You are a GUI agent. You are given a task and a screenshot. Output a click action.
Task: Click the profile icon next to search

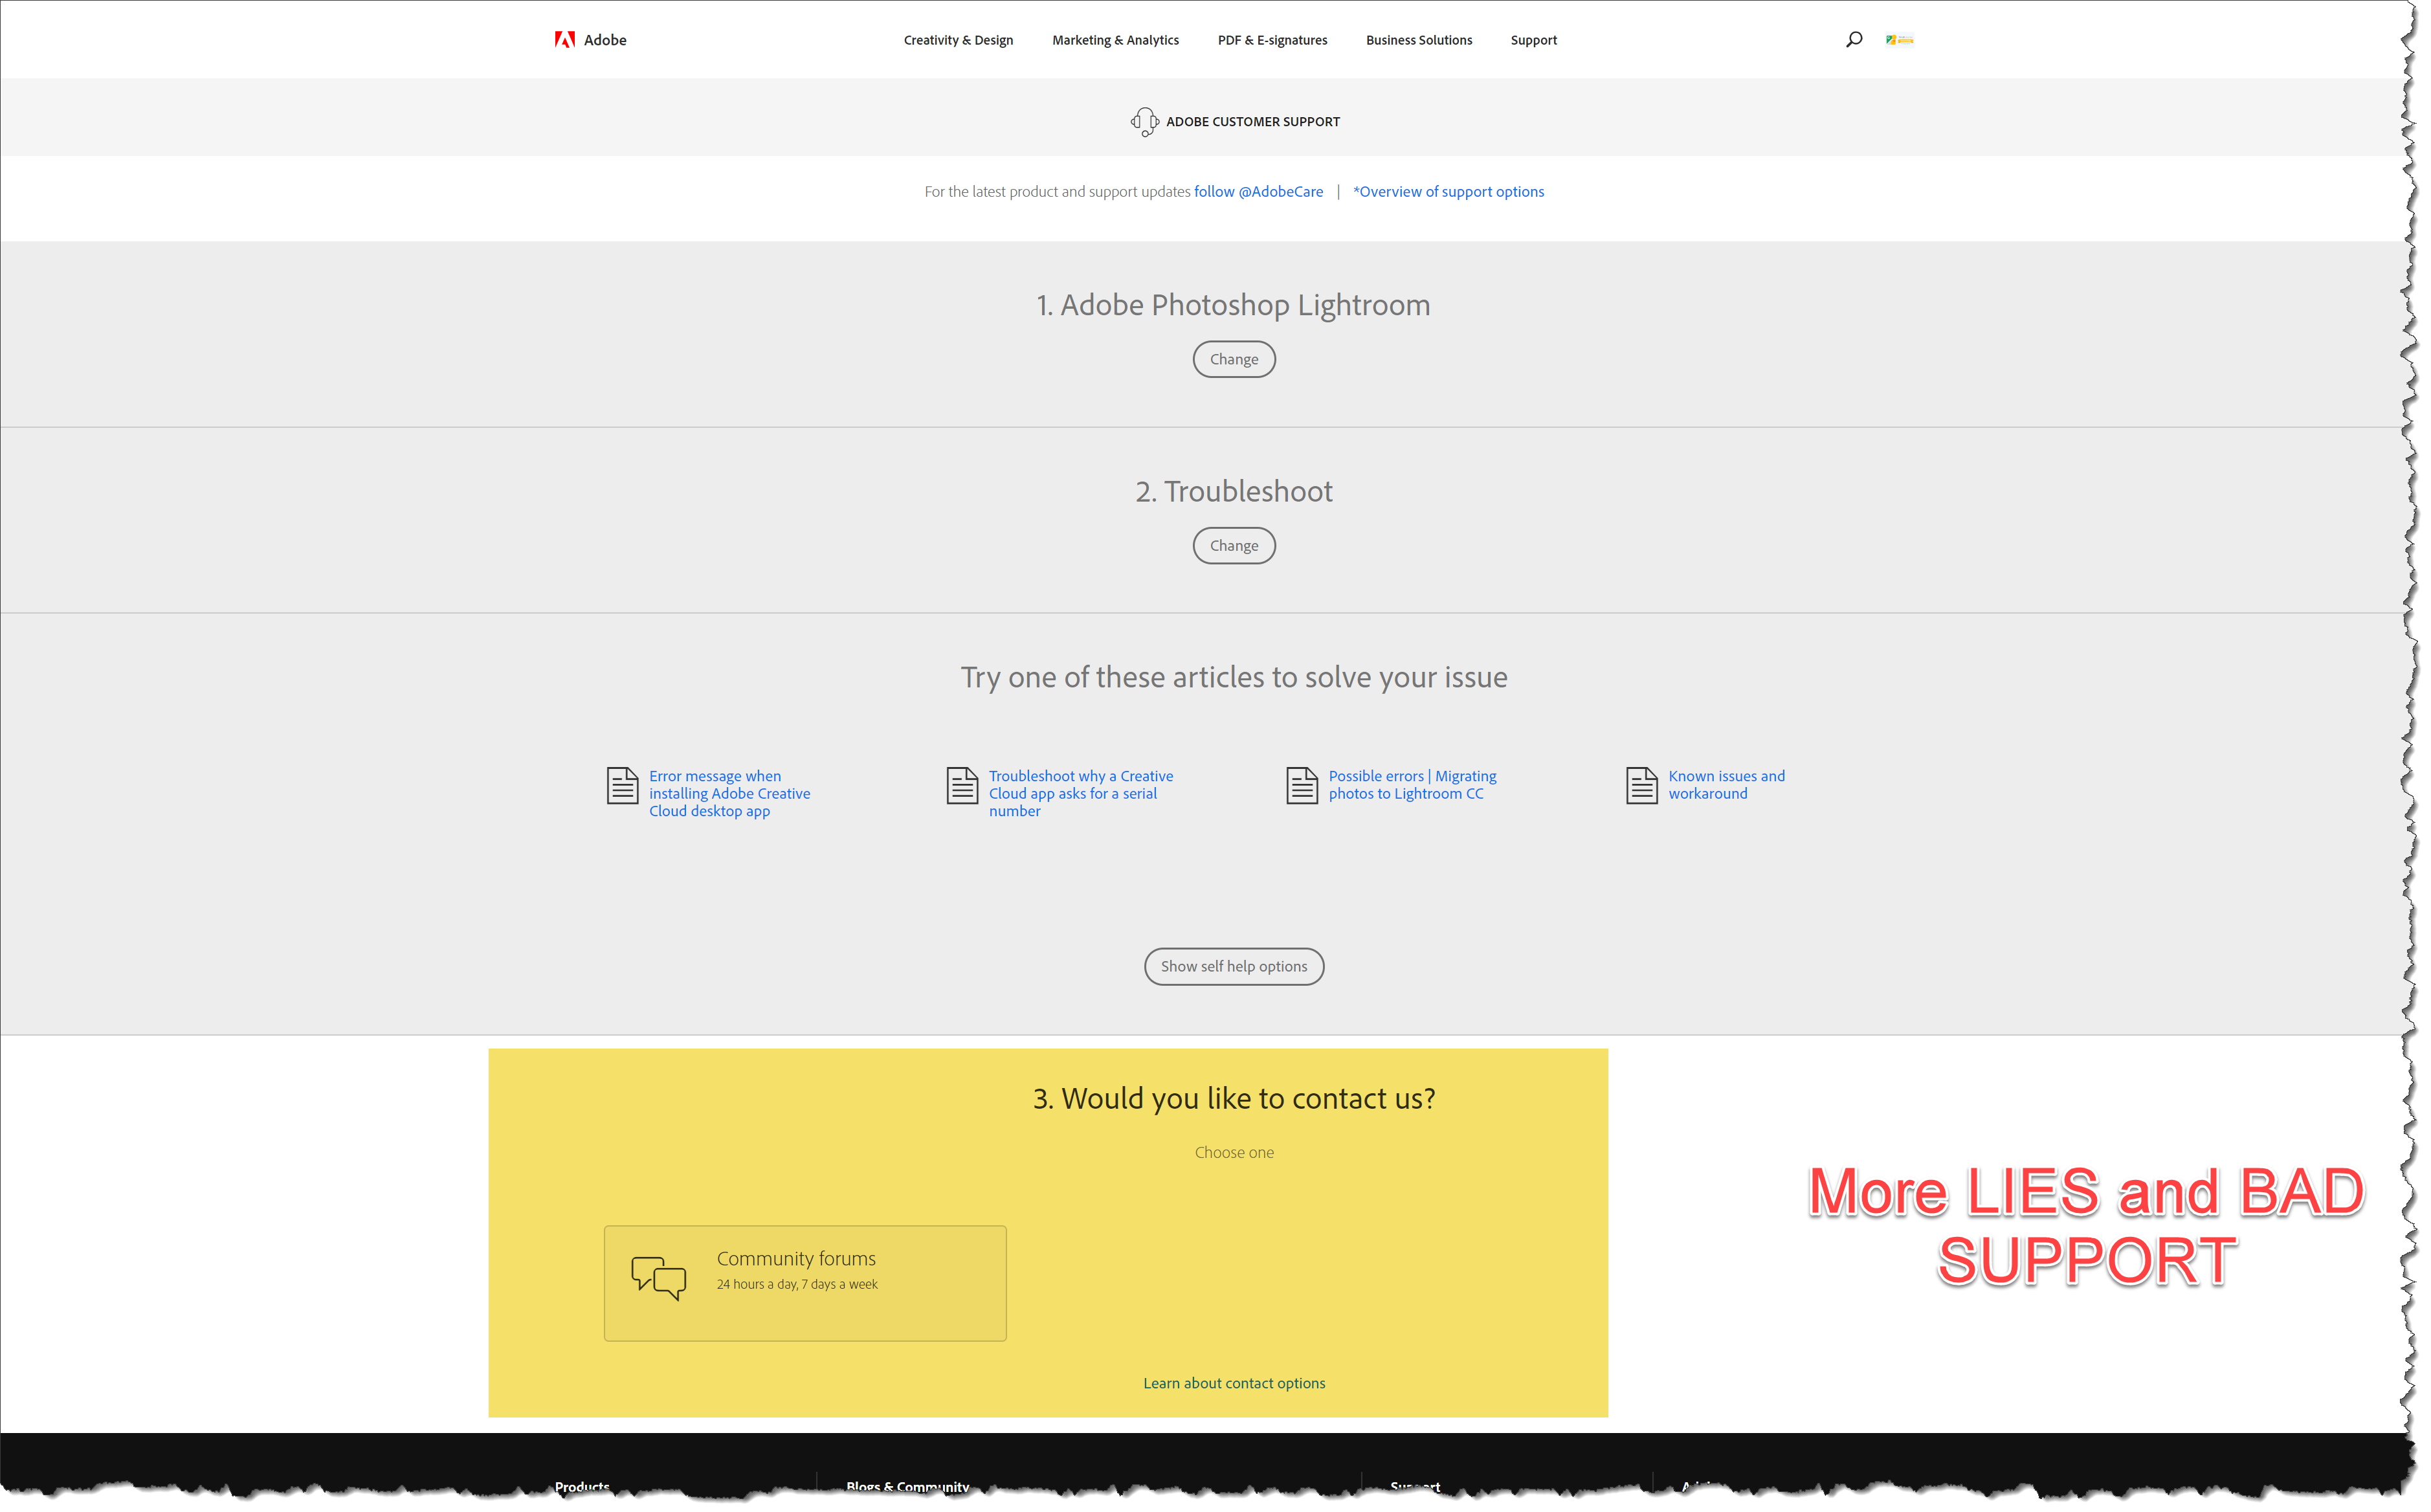pos(1899,40)
